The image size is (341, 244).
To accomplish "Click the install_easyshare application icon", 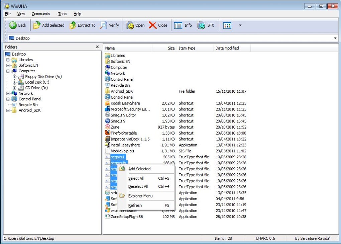I will tap(107, 145).
